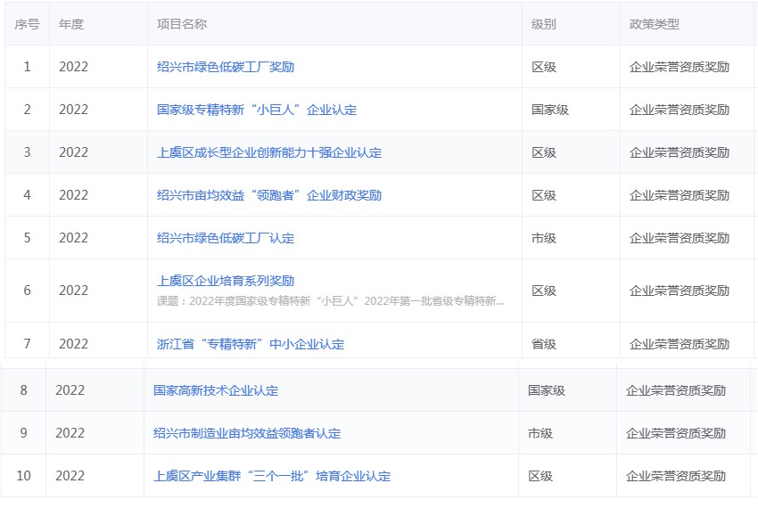Select row number 10 in the 序号 column

pos(23,476)
